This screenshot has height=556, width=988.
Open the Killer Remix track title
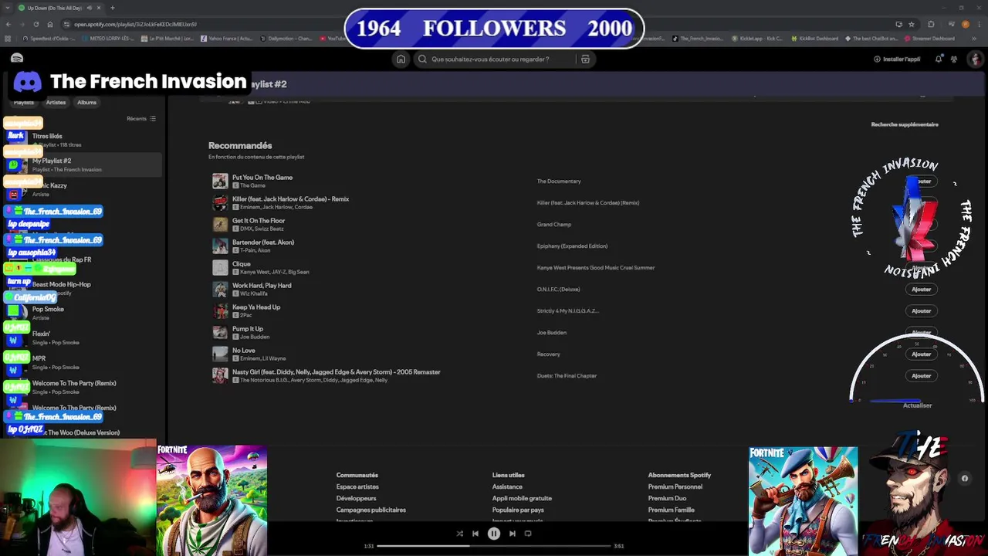(x=290, y=199)
